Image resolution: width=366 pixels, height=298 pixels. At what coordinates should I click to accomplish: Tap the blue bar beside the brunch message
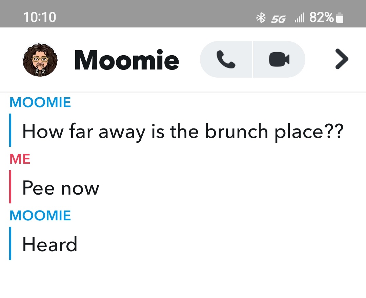click(x=10, y=130)
